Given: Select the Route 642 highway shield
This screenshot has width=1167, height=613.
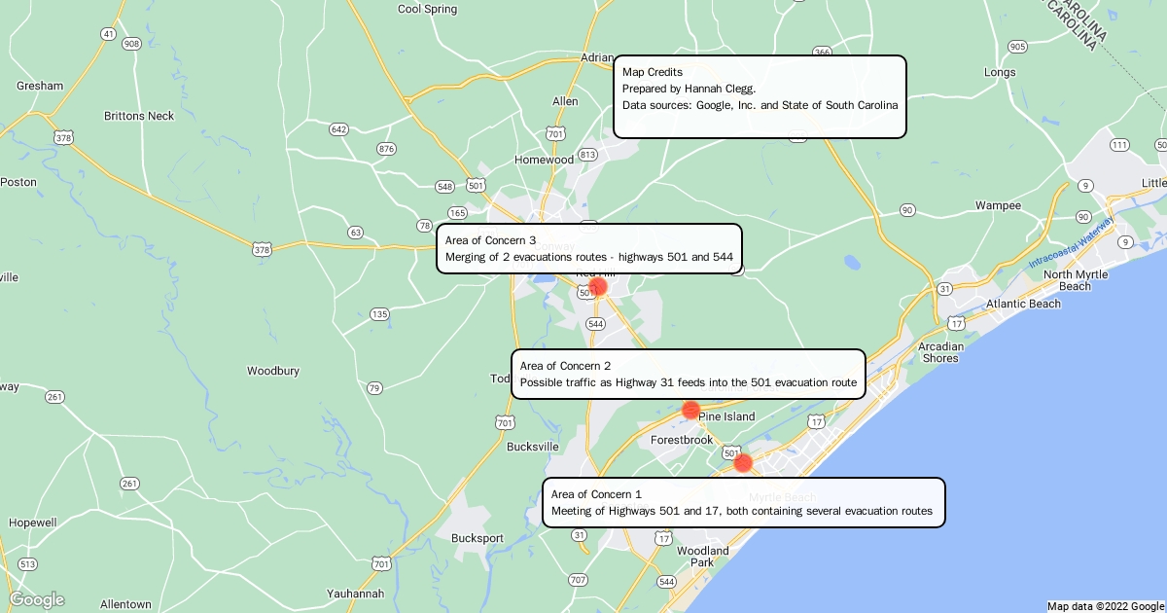Looking at the screenshot, I should coord(338,129).
